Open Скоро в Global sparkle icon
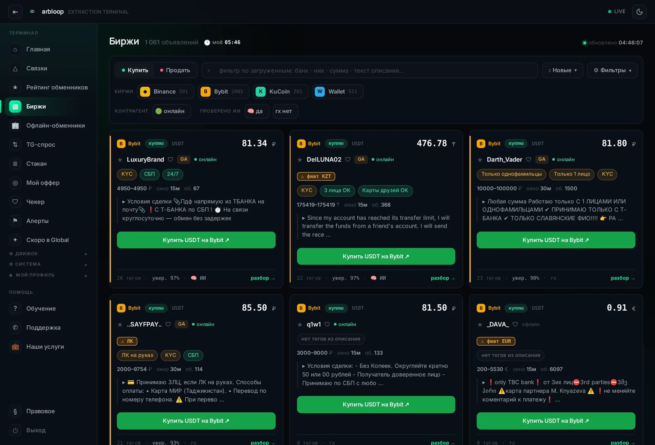The height and width of the screenshot is (445, 655). (15, 240)
